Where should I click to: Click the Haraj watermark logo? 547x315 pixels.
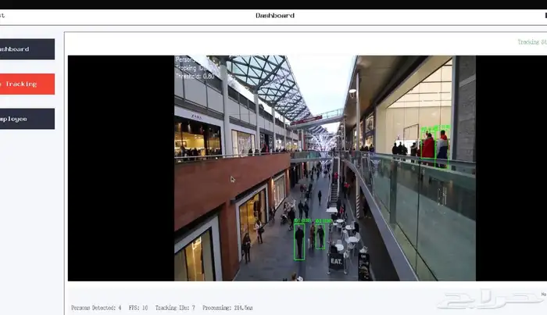pyautogui.click(x=490, y=299)
